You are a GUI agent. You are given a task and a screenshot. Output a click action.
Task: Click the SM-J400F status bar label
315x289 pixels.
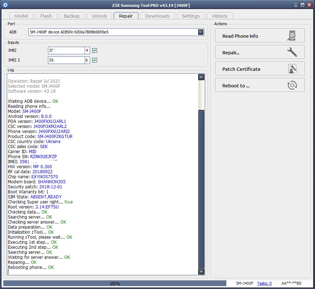(244, 283)
